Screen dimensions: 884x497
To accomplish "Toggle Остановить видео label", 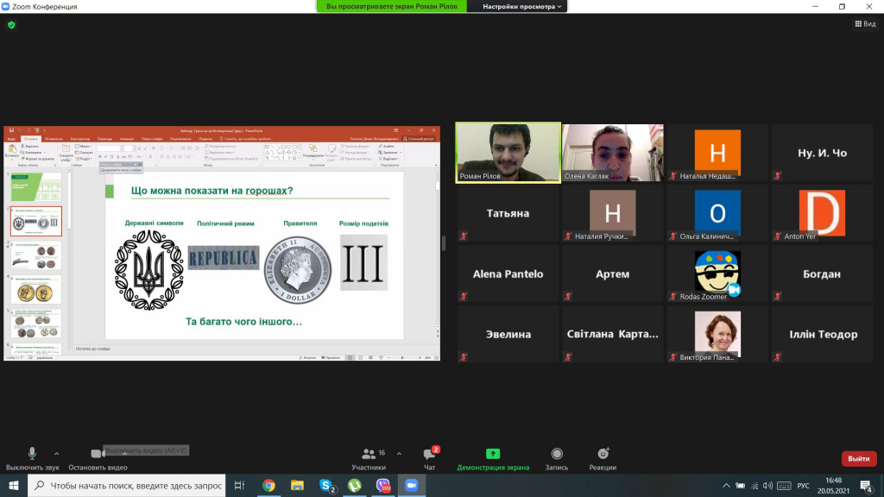I will (98, 468).
